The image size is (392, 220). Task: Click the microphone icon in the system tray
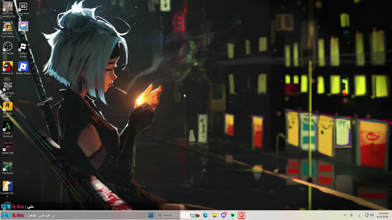[351, 215]
